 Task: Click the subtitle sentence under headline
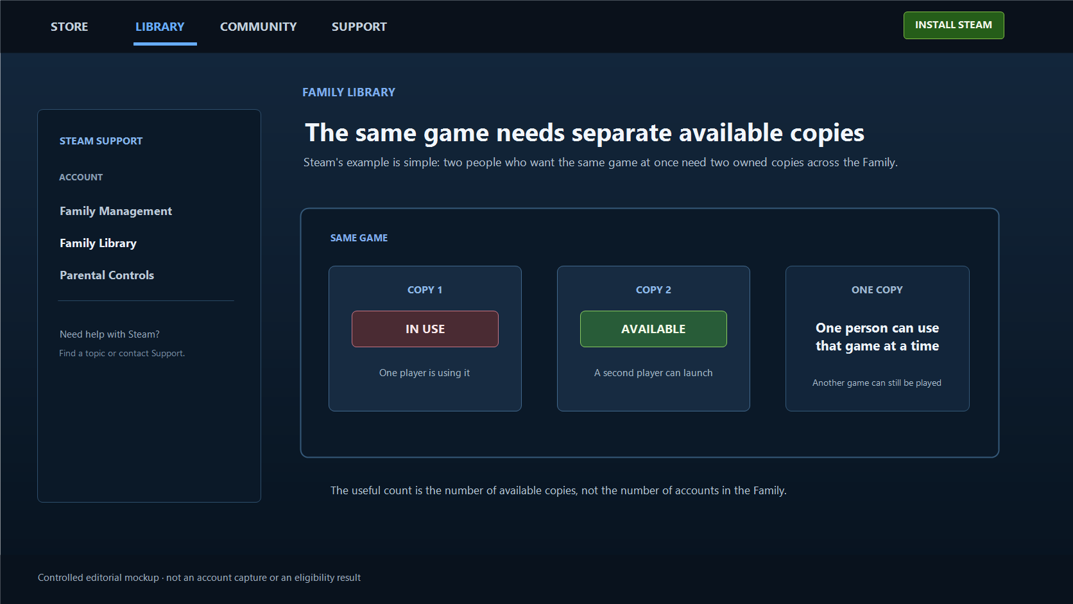tap(600, 162)
